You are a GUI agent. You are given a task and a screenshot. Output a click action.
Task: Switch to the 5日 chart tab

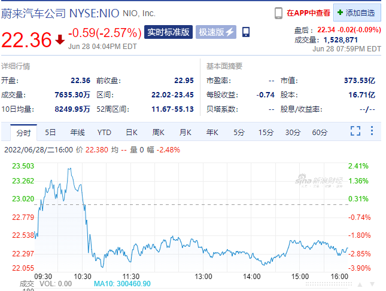(x=50, y=133)
